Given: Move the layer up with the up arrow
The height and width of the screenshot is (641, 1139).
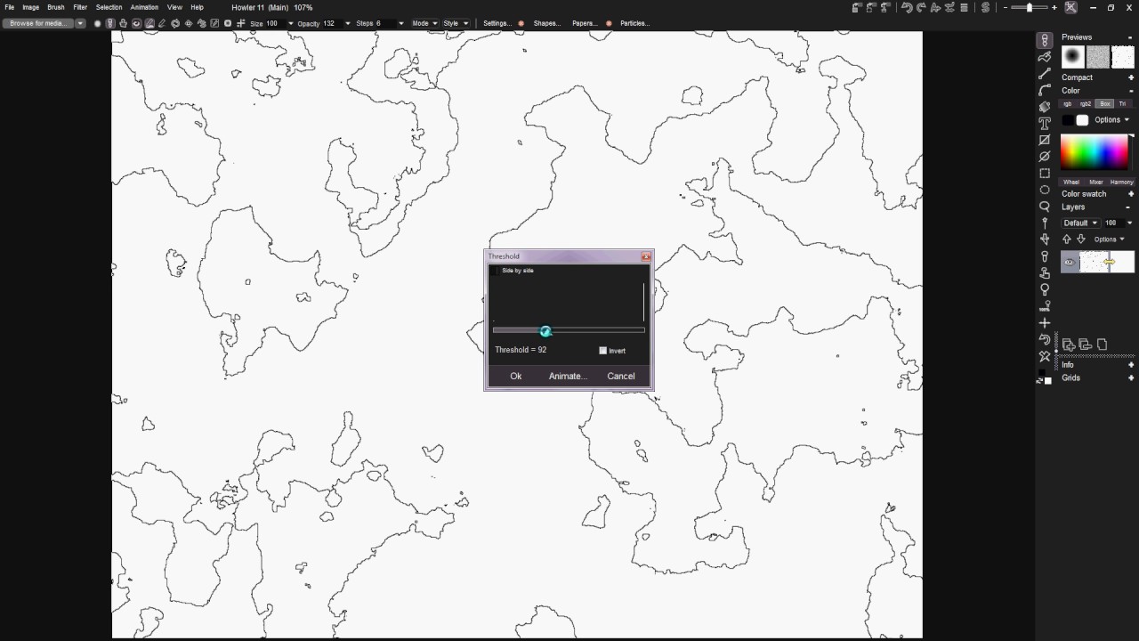Looking at the screenshot, I should 1067,239.
